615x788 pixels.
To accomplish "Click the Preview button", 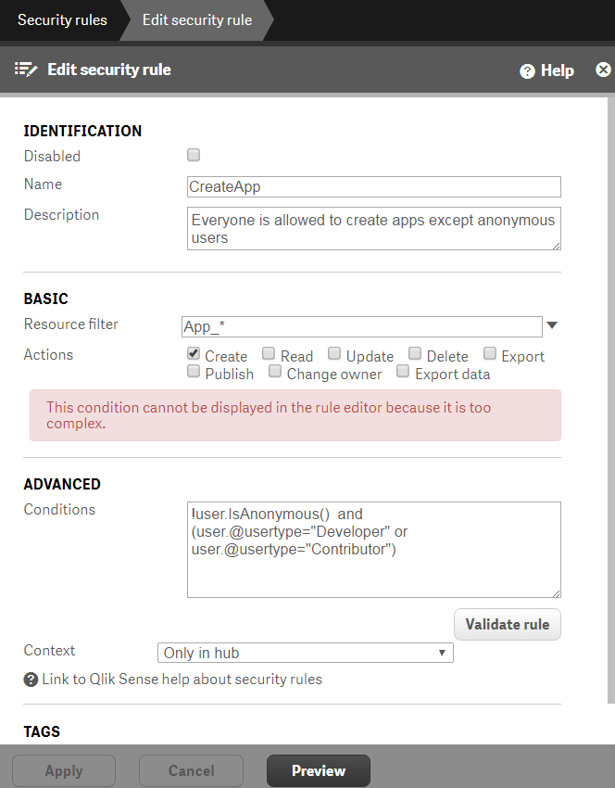I will [319, 770].
